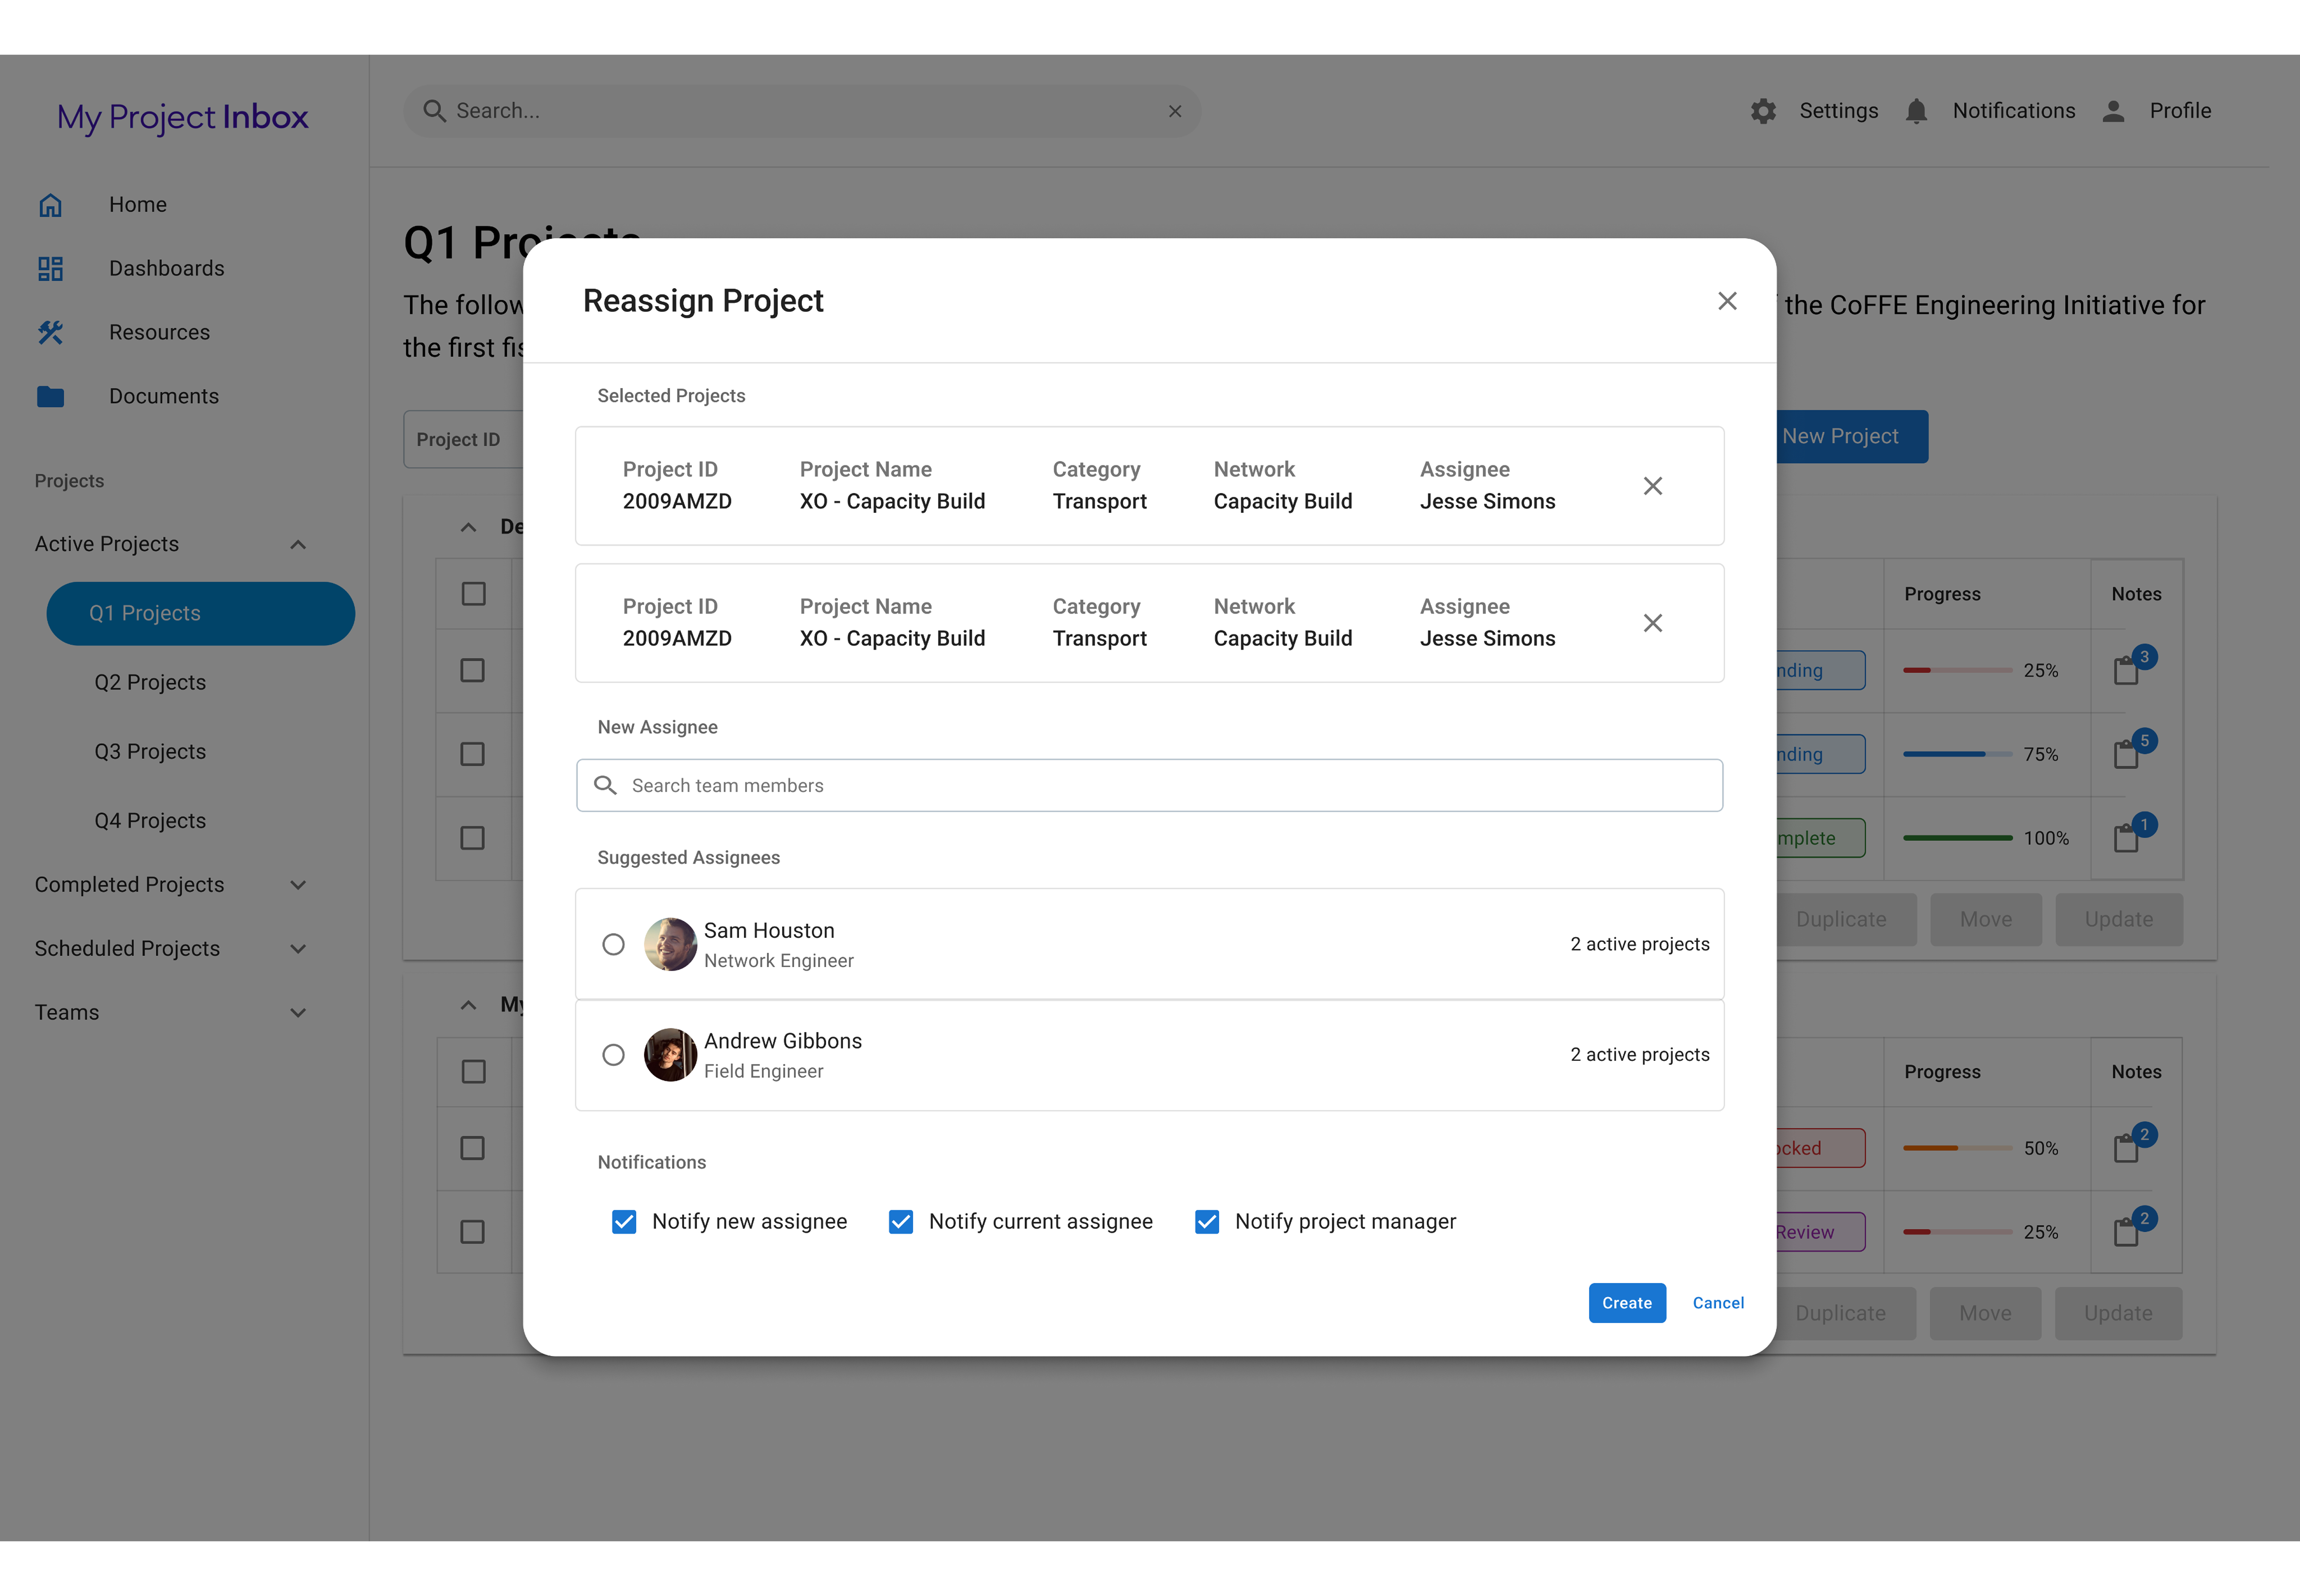Open Dashboards via its grid icon
Viewport: 2300px width, 1596px height.
(x=50, y=269)
